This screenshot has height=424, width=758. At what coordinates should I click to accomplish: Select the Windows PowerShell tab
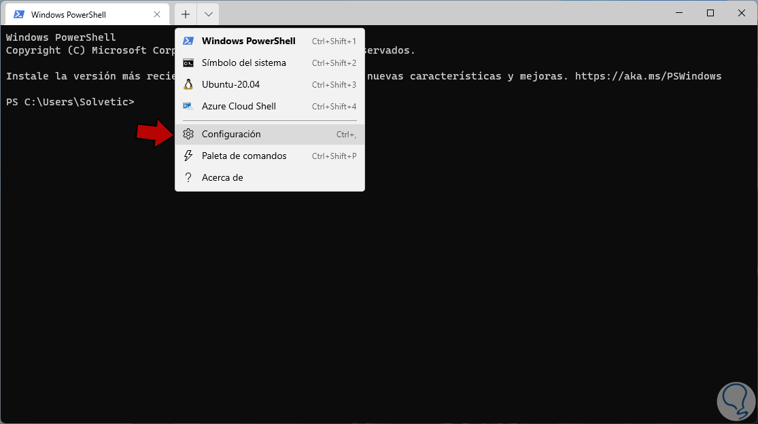coord(75,14)
